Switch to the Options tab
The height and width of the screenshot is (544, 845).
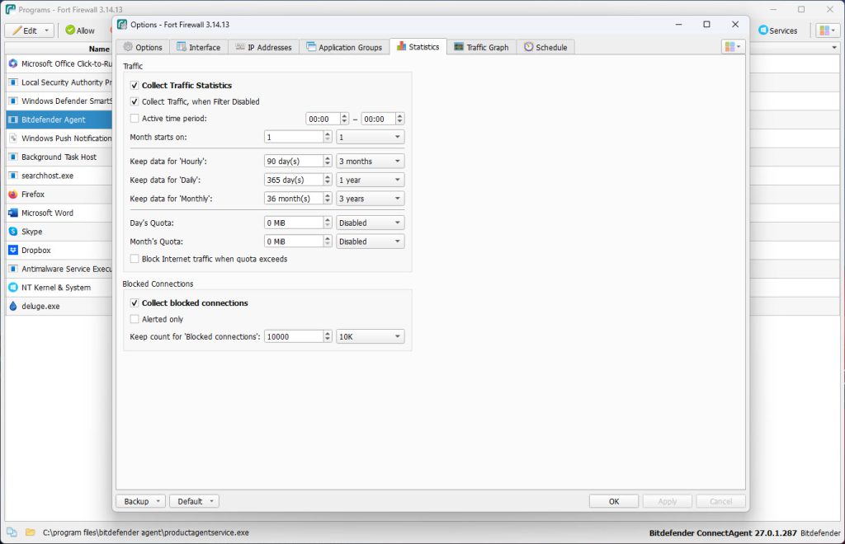coord(143,47)
